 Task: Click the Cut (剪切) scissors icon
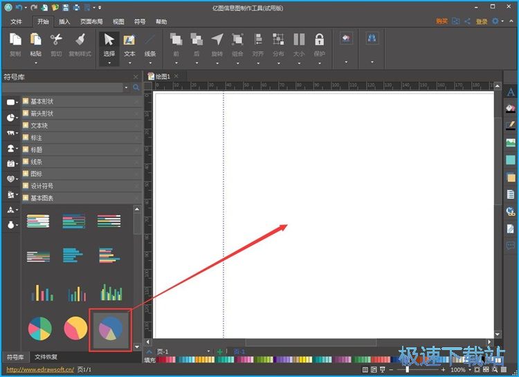pyautogui.click(x=56, y=39)
